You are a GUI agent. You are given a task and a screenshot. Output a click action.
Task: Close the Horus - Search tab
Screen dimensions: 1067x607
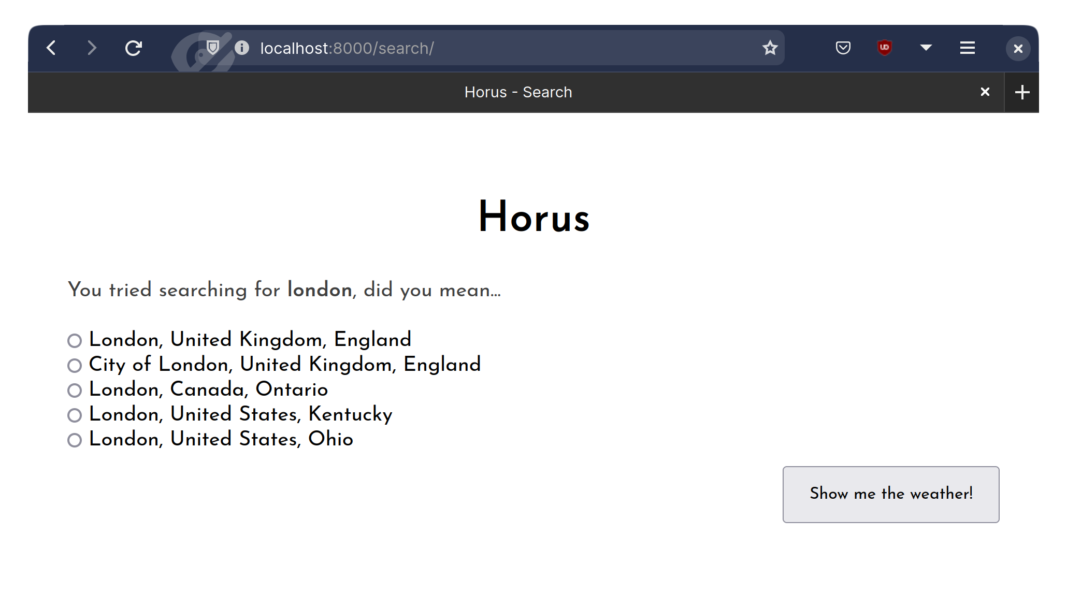tap(985, 92)
